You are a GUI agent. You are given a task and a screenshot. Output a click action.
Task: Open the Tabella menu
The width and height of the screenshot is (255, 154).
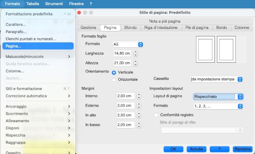33,4
